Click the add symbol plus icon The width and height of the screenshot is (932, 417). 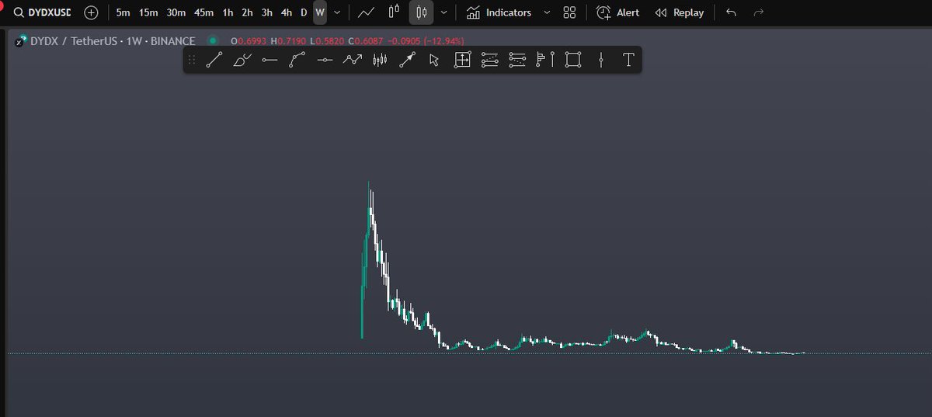tap(92, 12)
